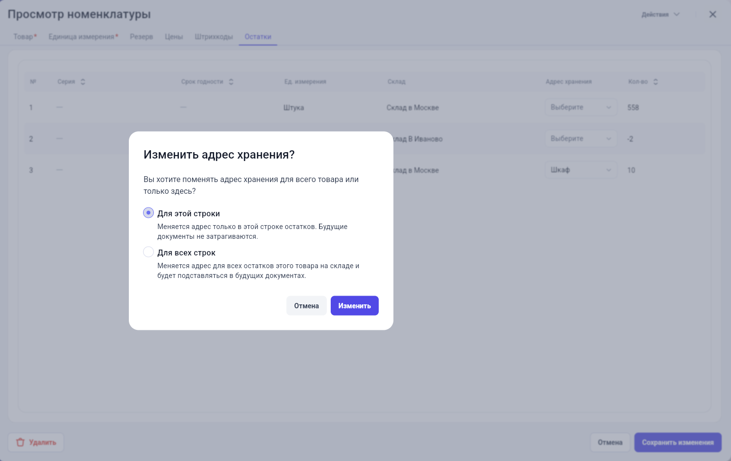Click the 'Адрес хранения' column header
This screenshot has width=731, height=461.
(569, 82)
